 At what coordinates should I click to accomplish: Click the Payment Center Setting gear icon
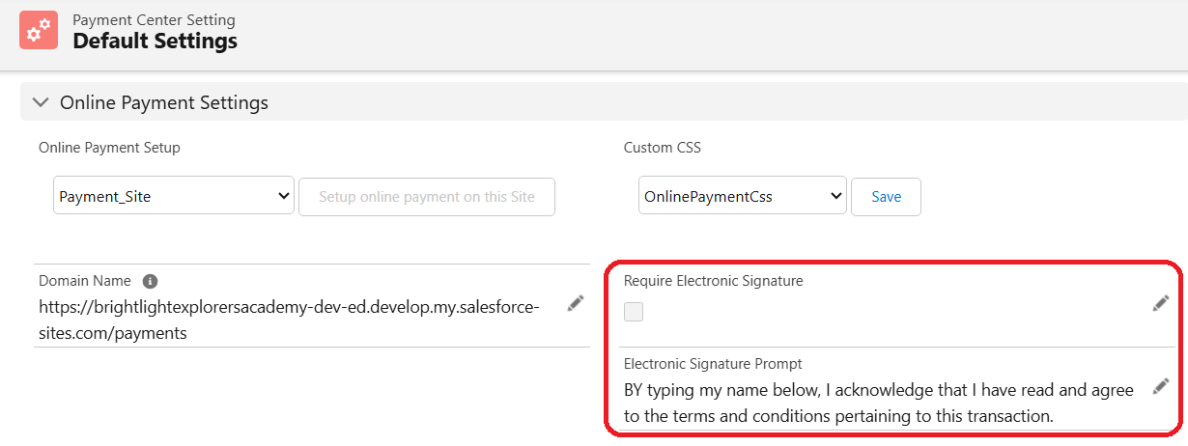(x=39, y=31)
